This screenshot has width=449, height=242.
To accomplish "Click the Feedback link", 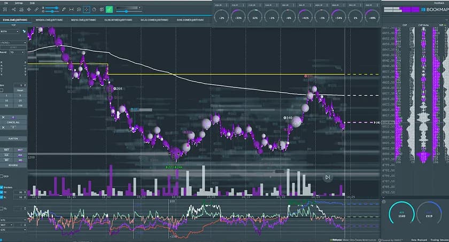I will (439, 3).
